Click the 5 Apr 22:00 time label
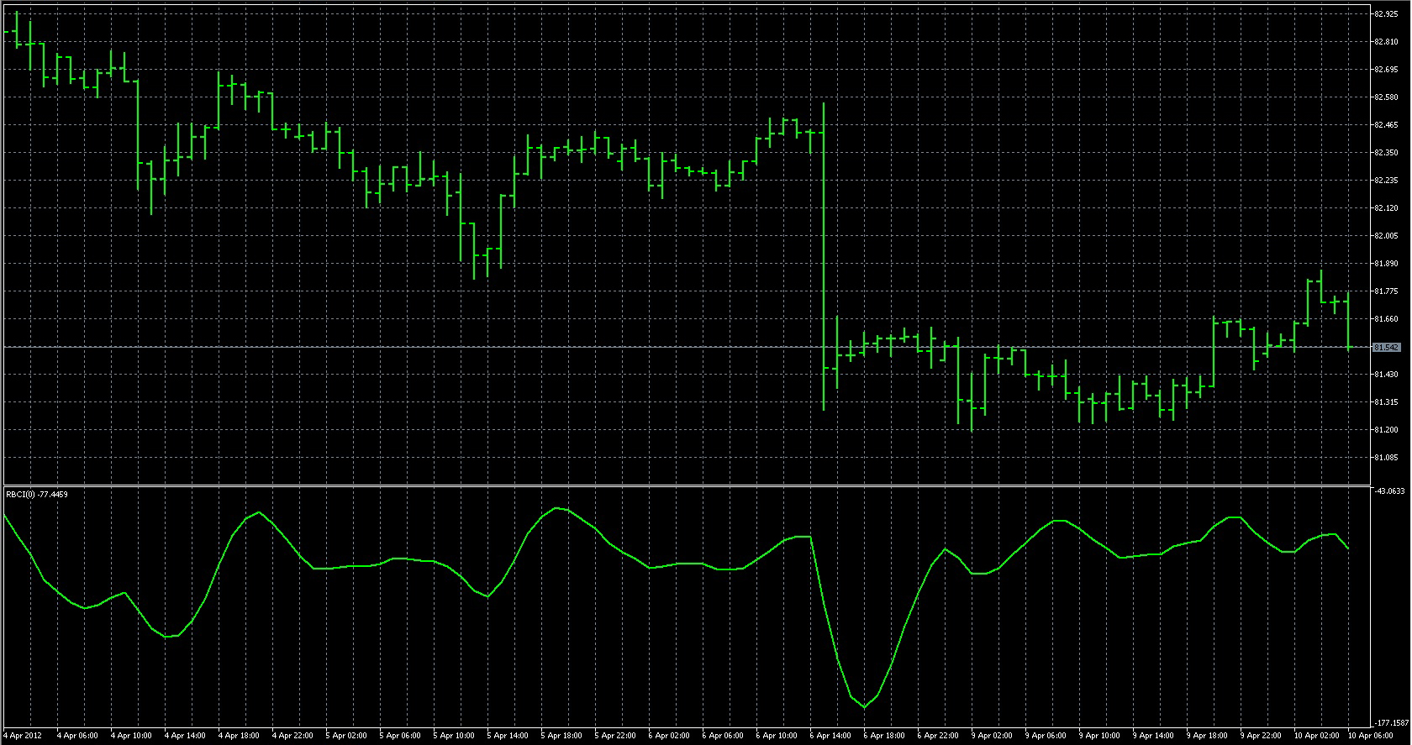The width and height of the screenshot is (1412, 745). 615,736
